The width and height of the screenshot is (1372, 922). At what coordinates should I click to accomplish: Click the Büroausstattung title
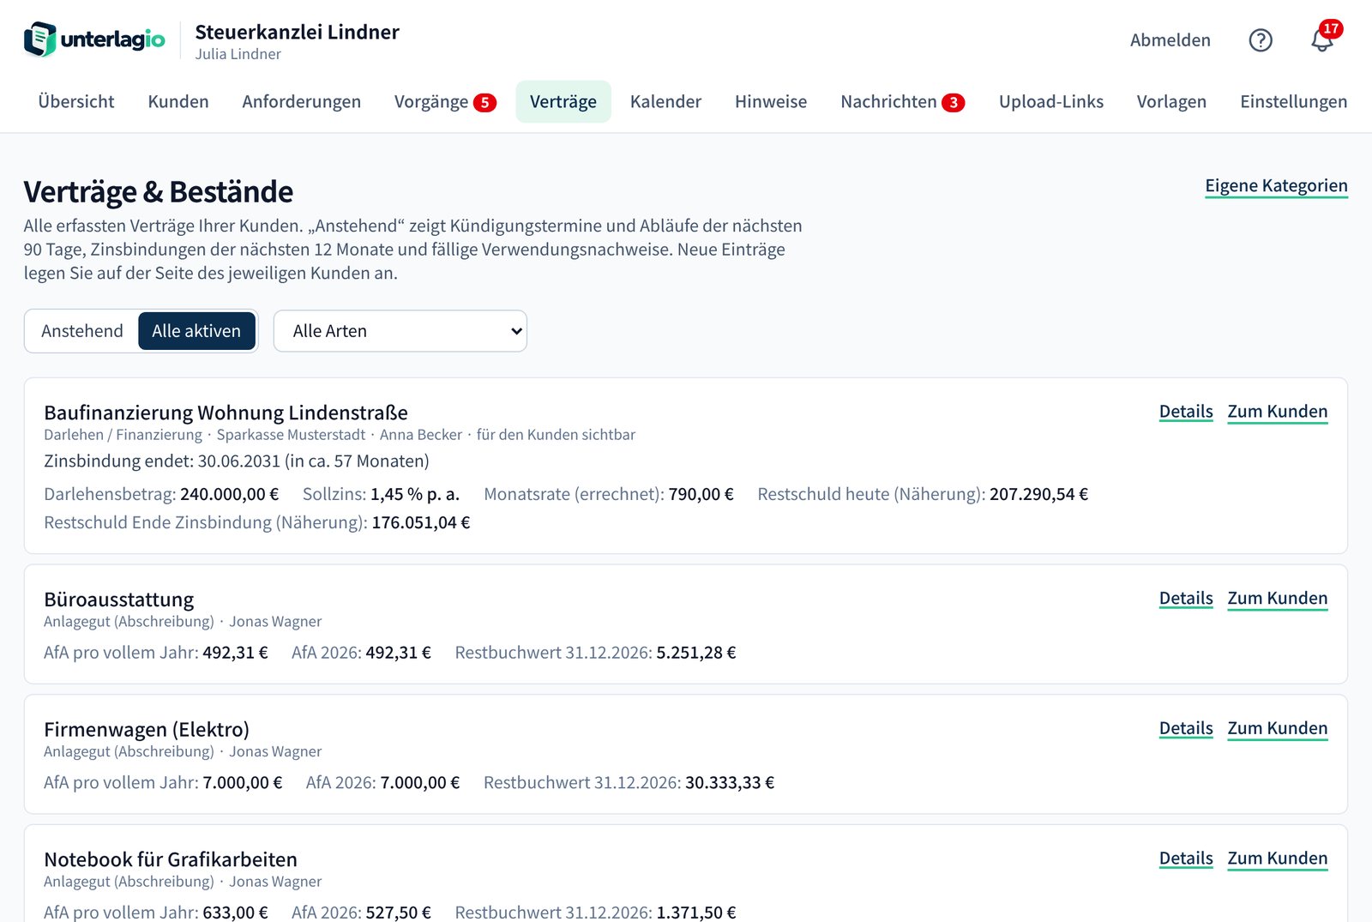pyautogui.click(x=118, y=600)
